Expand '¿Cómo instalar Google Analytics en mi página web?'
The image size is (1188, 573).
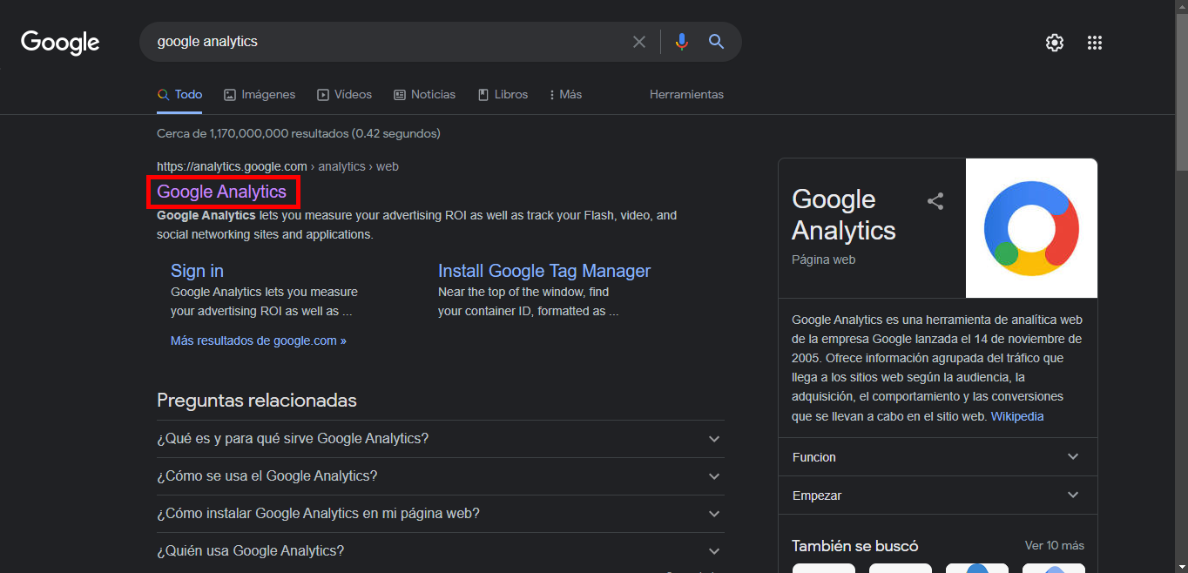click(x=440, y=514)
